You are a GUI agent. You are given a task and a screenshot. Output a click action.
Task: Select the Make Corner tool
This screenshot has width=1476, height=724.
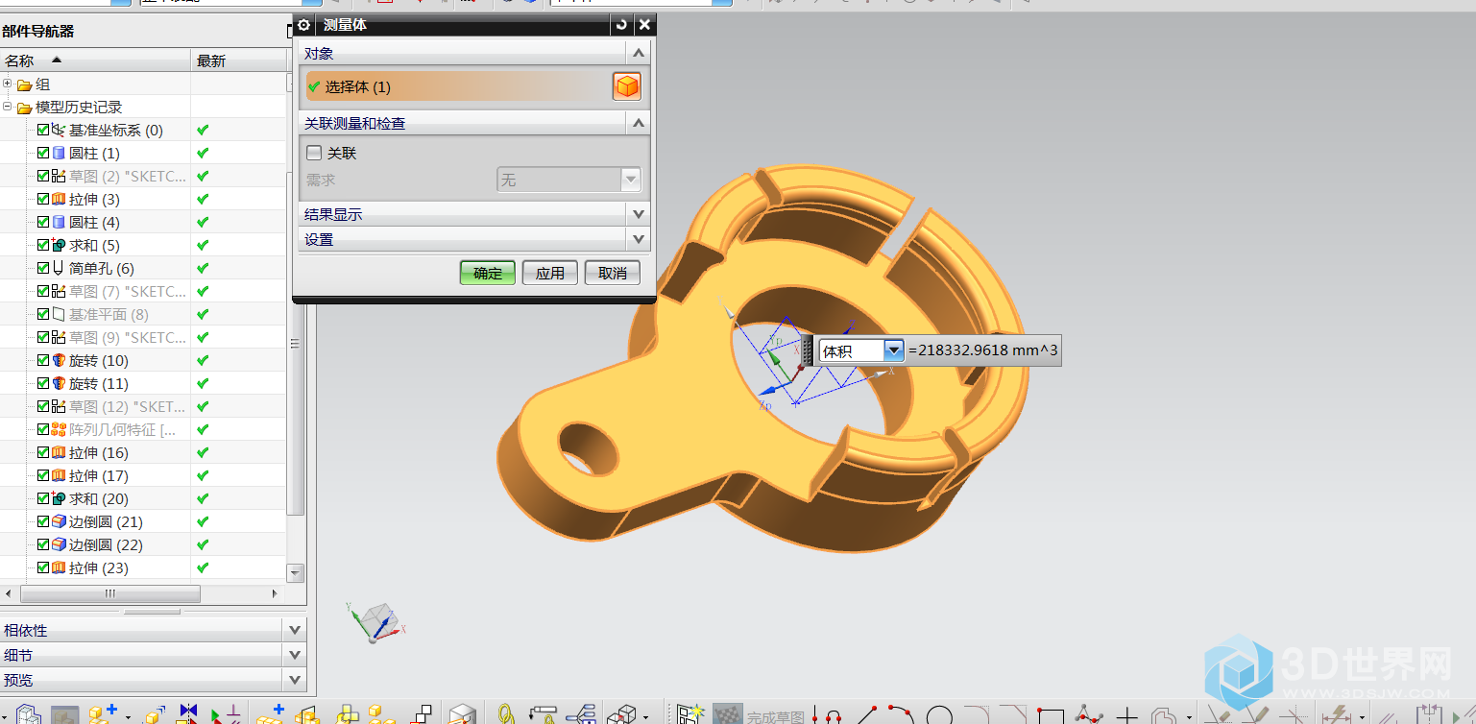(1295, 715)
